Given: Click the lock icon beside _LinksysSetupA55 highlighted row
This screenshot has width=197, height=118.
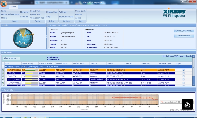Looking at the screenshot, I should click(x=3, y=70).
